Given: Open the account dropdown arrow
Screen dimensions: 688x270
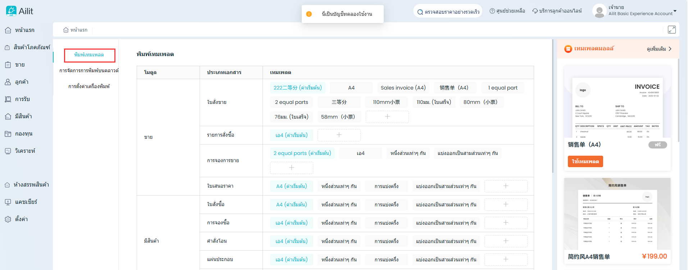Looking at the screenshot, I should (x=675, y=11).
